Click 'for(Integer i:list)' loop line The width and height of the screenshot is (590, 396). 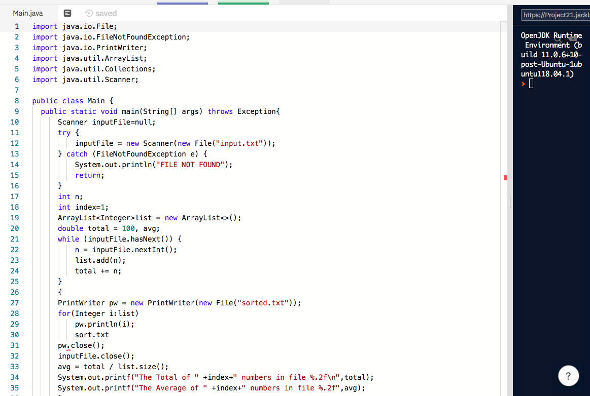pos(98,314)
